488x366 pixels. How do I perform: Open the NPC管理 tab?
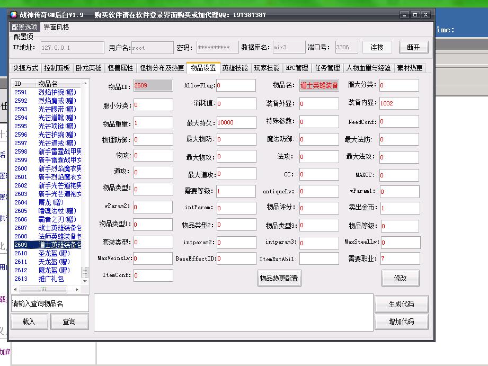point(297,68)
